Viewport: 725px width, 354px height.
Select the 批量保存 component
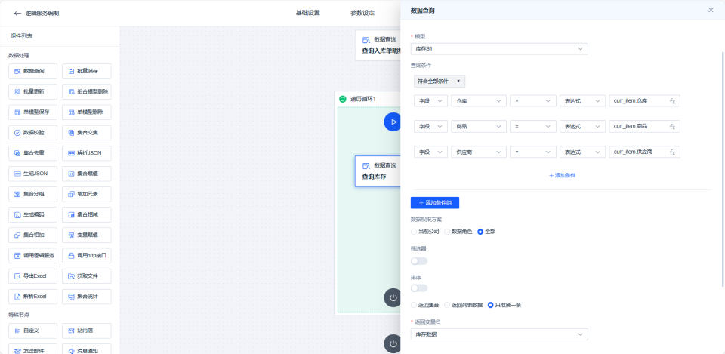coord(86,71)
